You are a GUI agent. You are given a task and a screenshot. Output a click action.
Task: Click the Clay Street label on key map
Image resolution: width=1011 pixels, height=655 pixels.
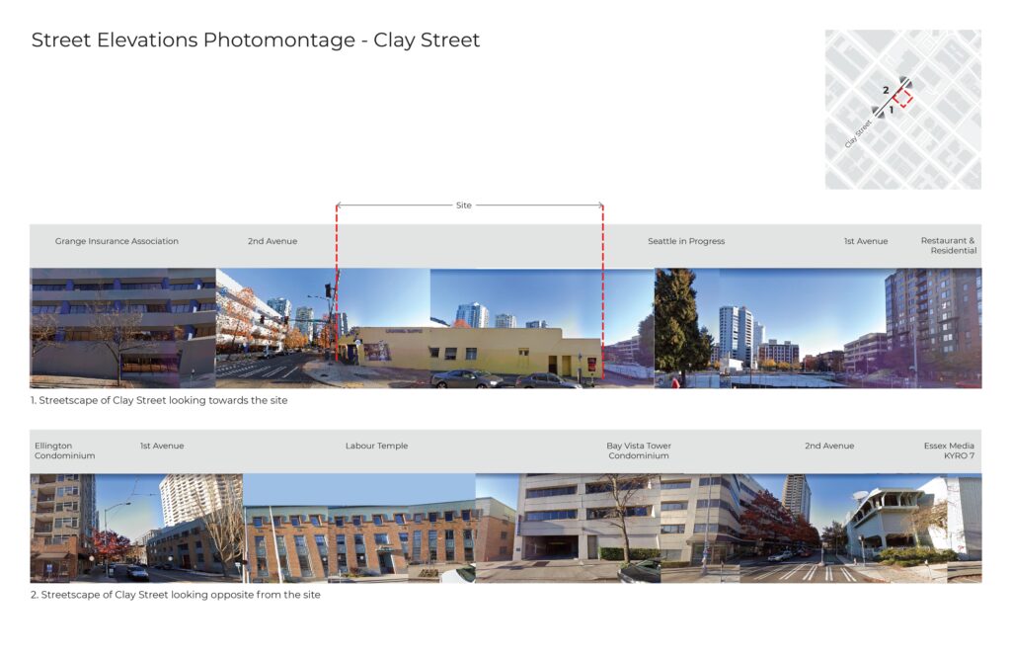click(x=859, y=134)
